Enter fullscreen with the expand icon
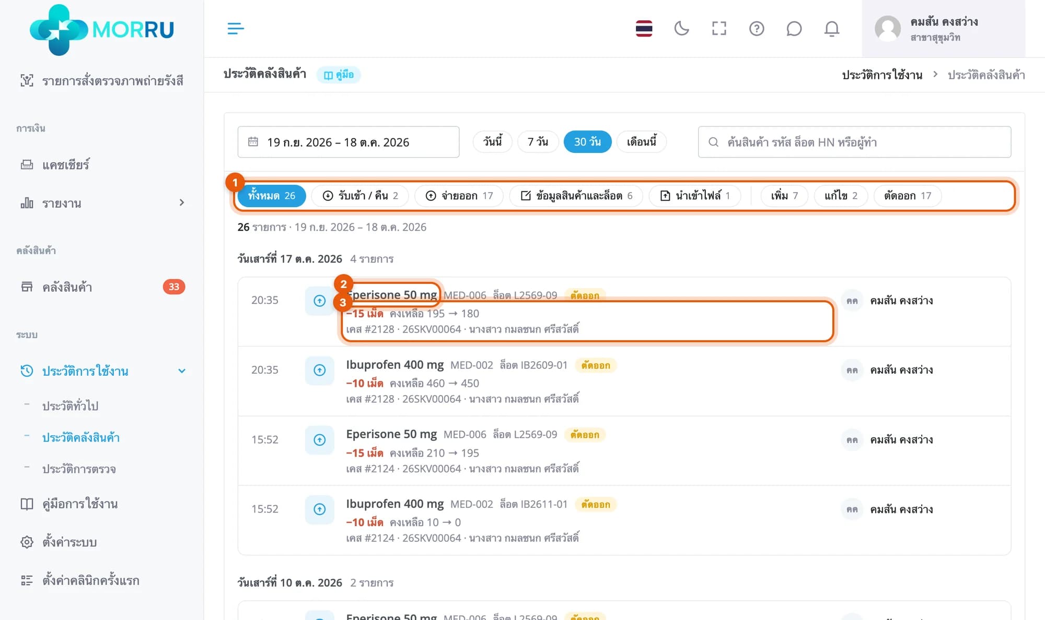The image size is (1045, 620). 719,28
